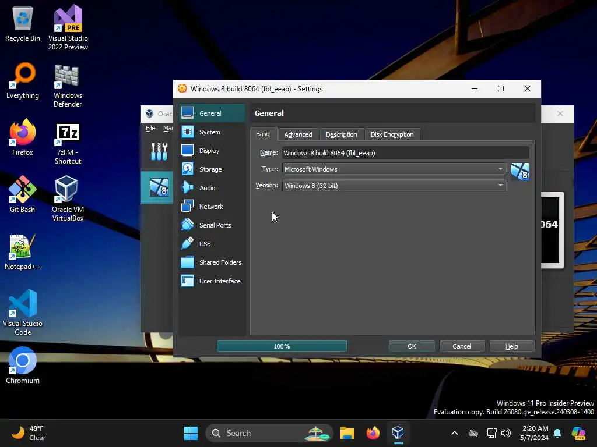Click the VirtualBox Tools icon in Manager window
The width and height of the screenshot is (597, 447).
[159, 151]
